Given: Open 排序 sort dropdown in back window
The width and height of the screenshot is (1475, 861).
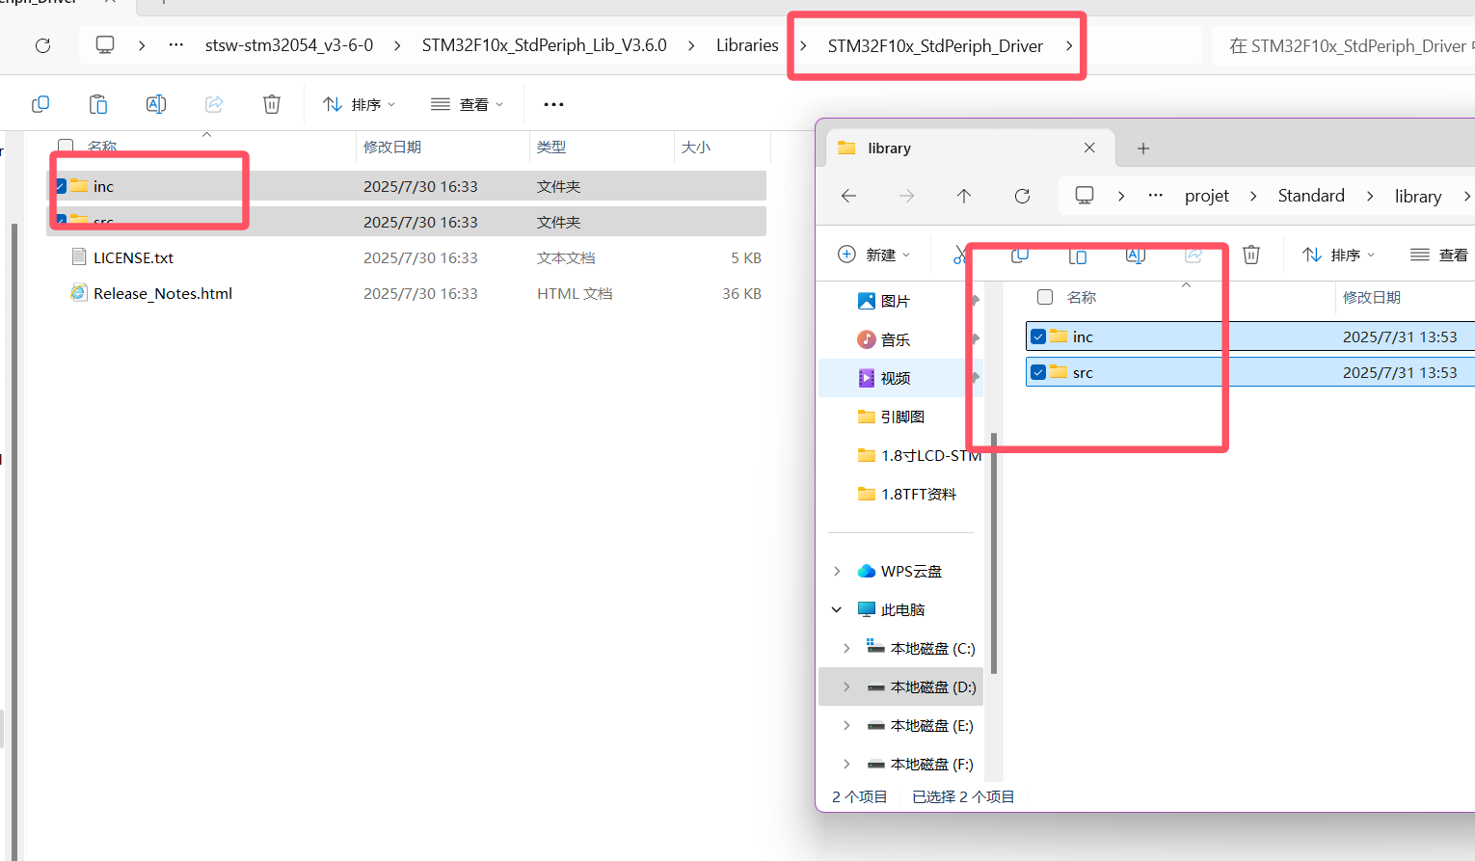Looking at the screenshot, I should tap(359, 104).
